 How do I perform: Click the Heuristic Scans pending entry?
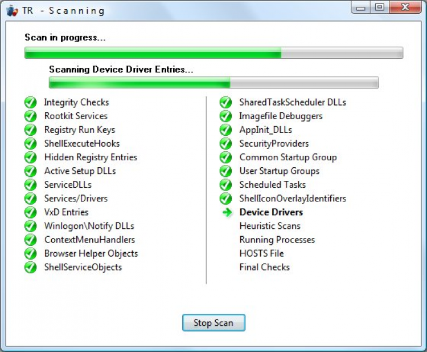270,226
